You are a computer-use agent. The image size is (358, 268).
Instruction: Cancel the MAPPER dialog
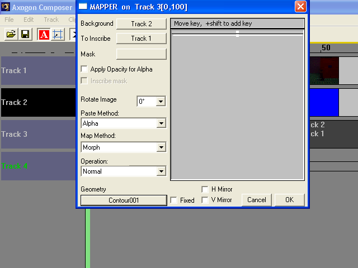tap(257, 200)
